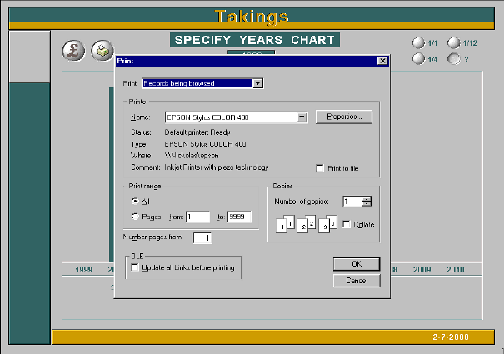Click the 1999 year label
Image resolution: width=504 pixels, height=354 pixels.
click(84, 269)
